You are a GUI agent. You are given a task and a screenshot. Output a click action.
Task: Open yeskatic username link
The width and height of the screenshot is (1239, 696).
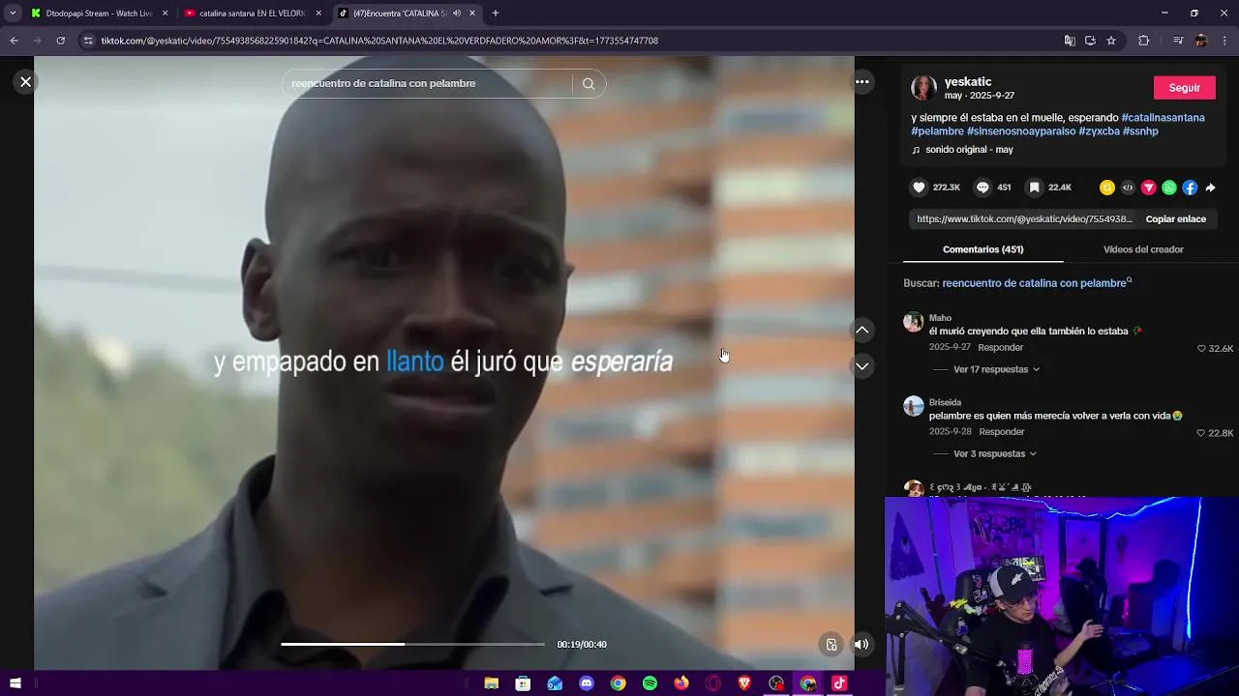tap(968, 82)
